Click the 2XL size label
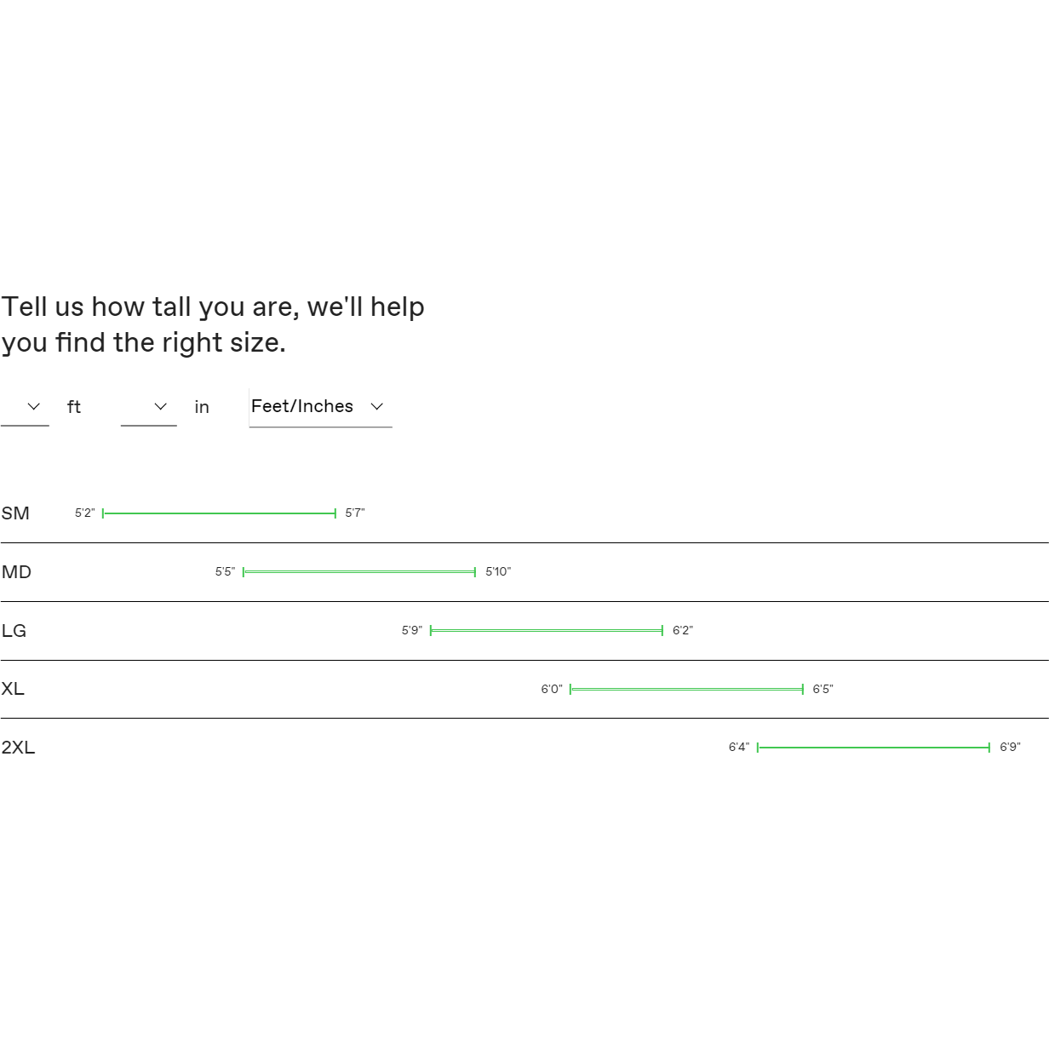This screenshot has width=1049, height=1049. (x=18, y=748)
